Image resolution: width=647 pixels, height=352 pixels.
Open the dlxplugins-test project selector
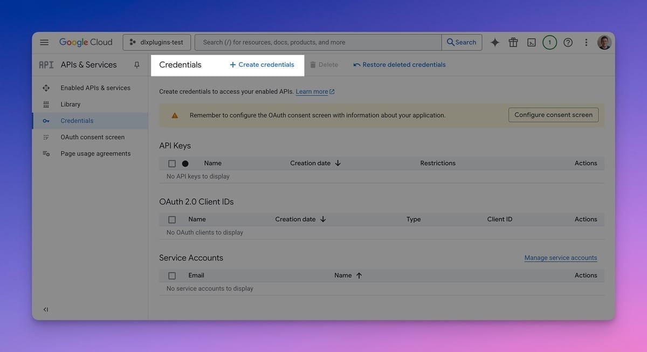[156, 42]
